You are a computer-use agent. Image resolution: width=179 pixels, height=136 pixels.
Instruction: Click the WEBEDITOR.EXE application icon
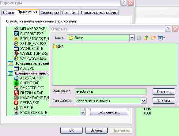pos(16,54)
